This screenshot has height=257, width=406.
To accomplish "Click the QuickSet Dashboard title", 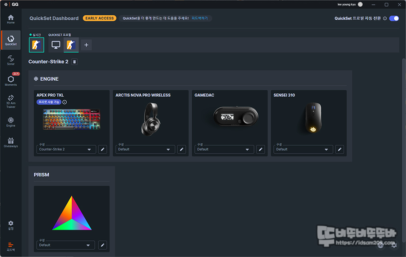I will pyautogui.click(x=54, y=18).
